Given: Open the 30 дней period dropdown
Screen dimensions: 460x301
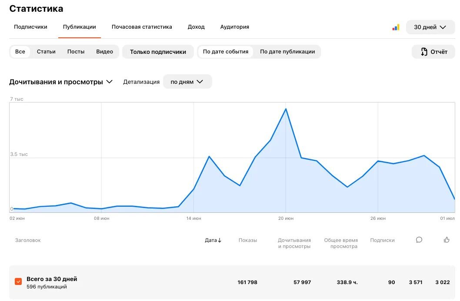Looking at the screenshot, I should [x=430, y=27].
